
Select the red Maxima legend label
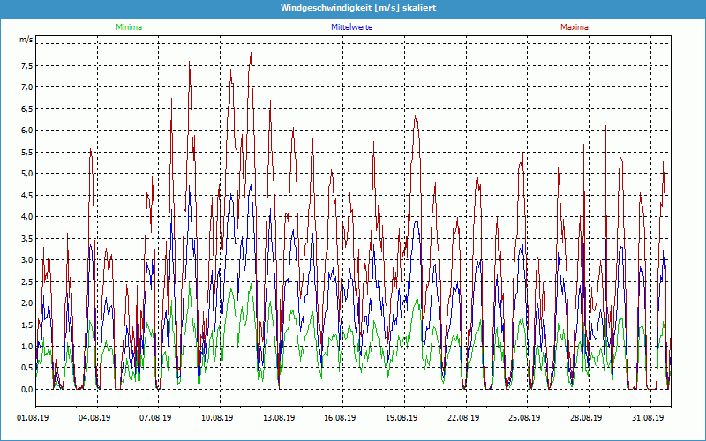coord(575,27)
